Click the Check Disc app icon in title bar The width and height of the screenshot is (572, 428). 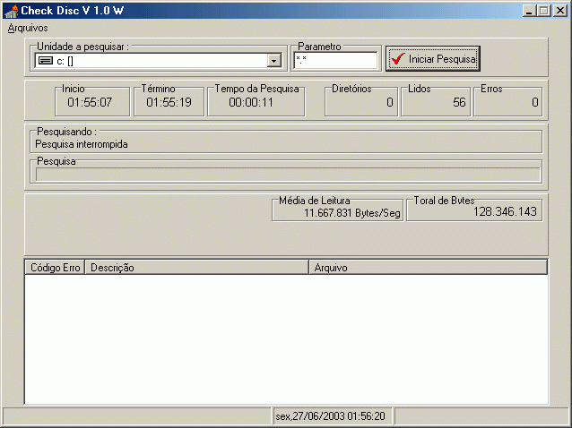tap(11, 10)
